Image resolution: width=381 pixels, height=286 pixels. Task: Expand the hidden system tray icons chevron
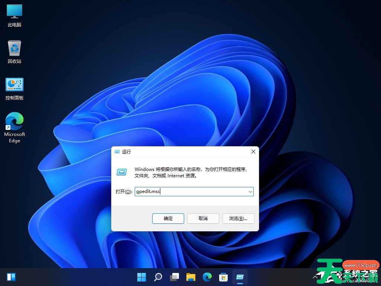pos(316,277)
